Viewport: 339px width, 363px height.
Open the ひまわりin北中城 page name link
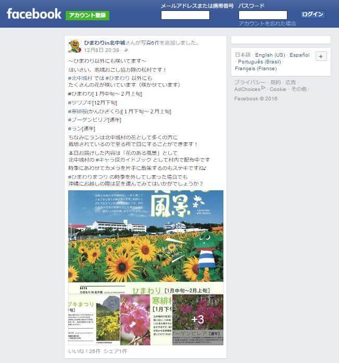[105, 43]
